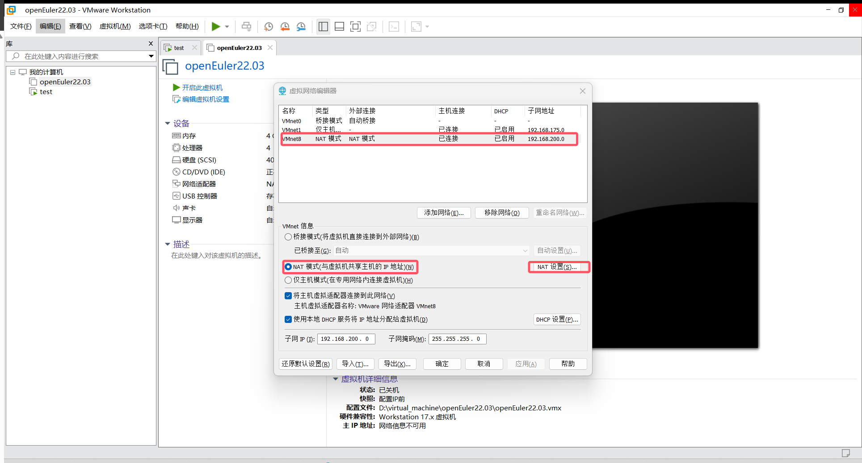Open the 查看(V) menu

(80, 26)
